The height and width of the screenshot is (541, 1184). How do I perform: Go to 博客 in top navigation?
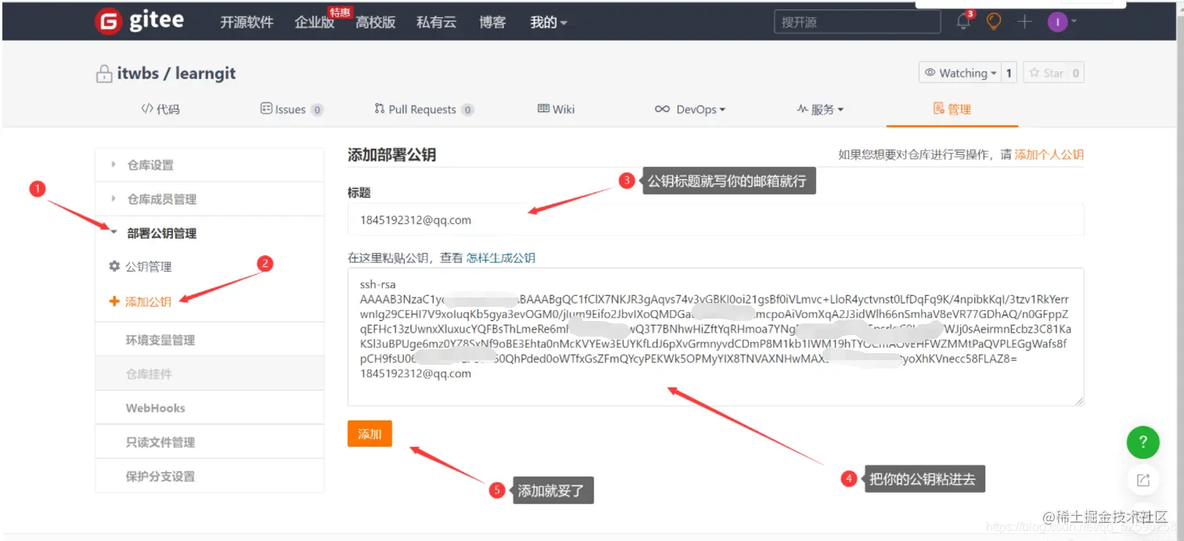493,22
